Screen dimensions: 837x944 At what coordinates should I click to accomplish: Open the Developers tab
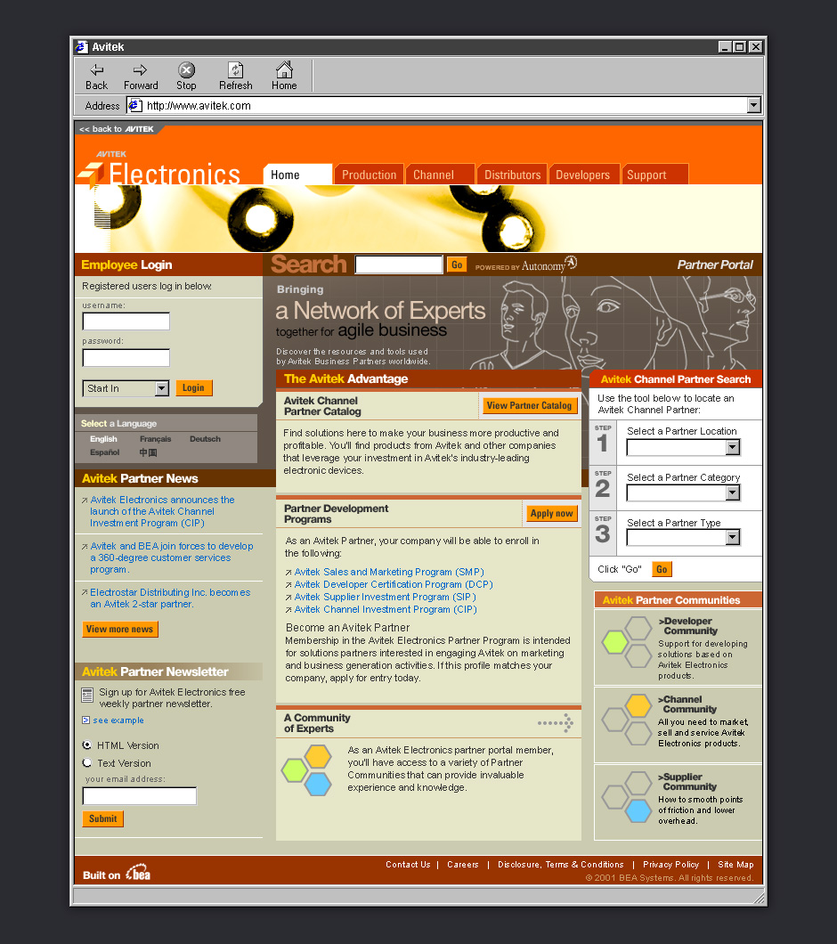(582, 175)
